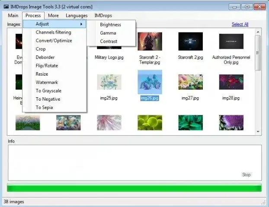Select the colorful abstract painting thumbnail
The width and height of the screenshot is (269, 207).
point(68,123)
